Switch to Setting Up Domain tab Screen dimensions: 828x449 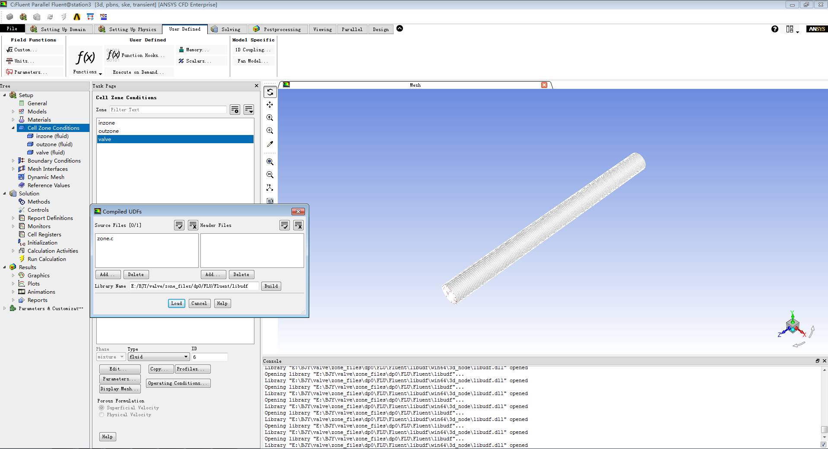point(59,29)
